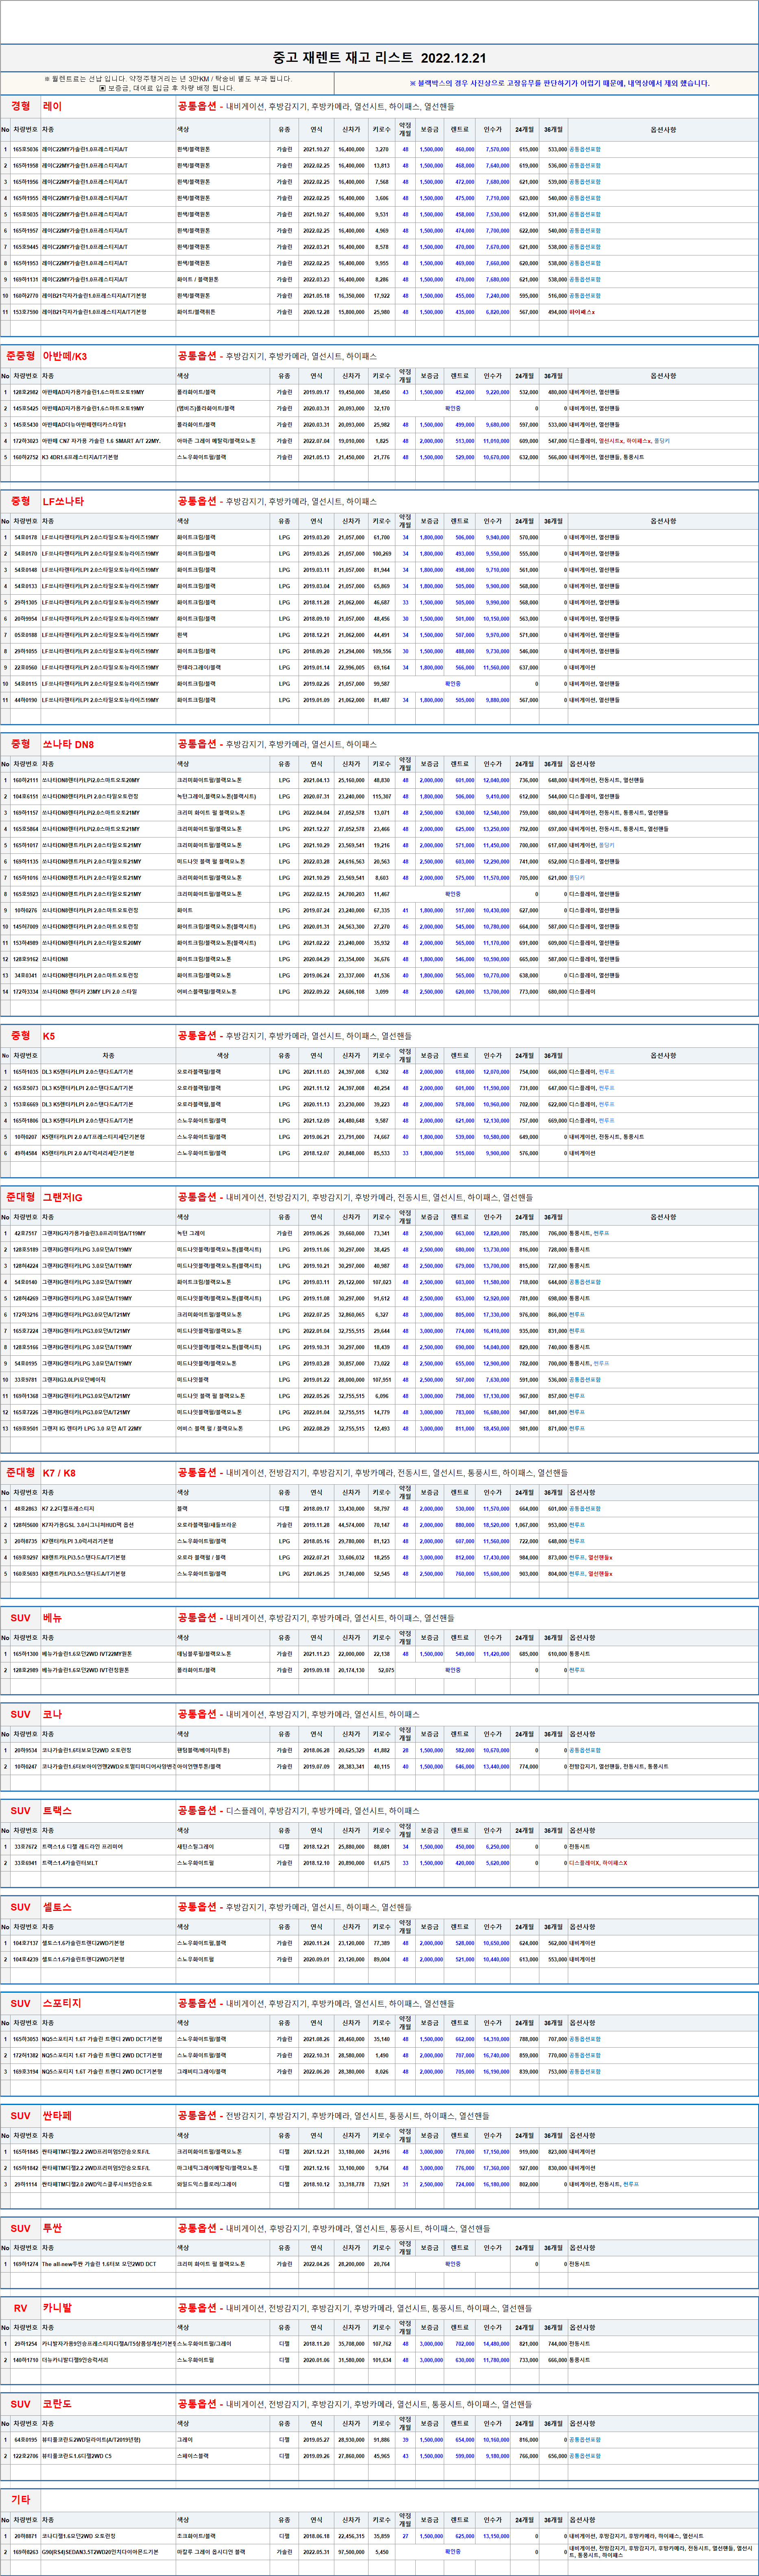The width and height of the screenshot is (759, 2576).
Task: Click "공통옵션" in the K5 section
Action: (x=197, y=1036)
